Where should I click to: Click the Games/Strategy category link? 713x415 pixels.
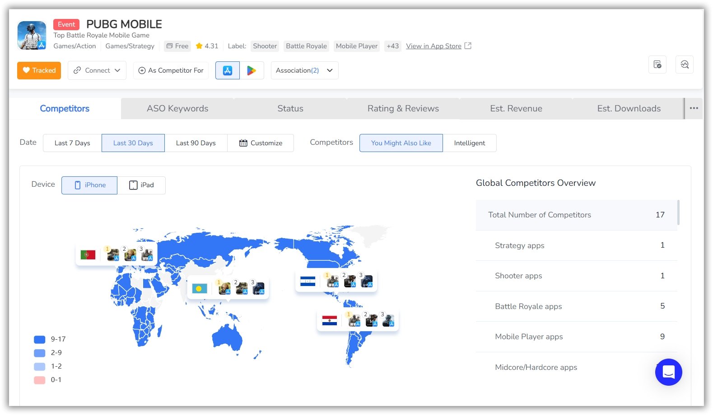[130, 46]
